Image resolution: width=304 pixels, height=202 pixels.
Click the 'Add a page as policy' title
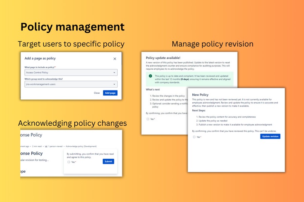(40, 58)
